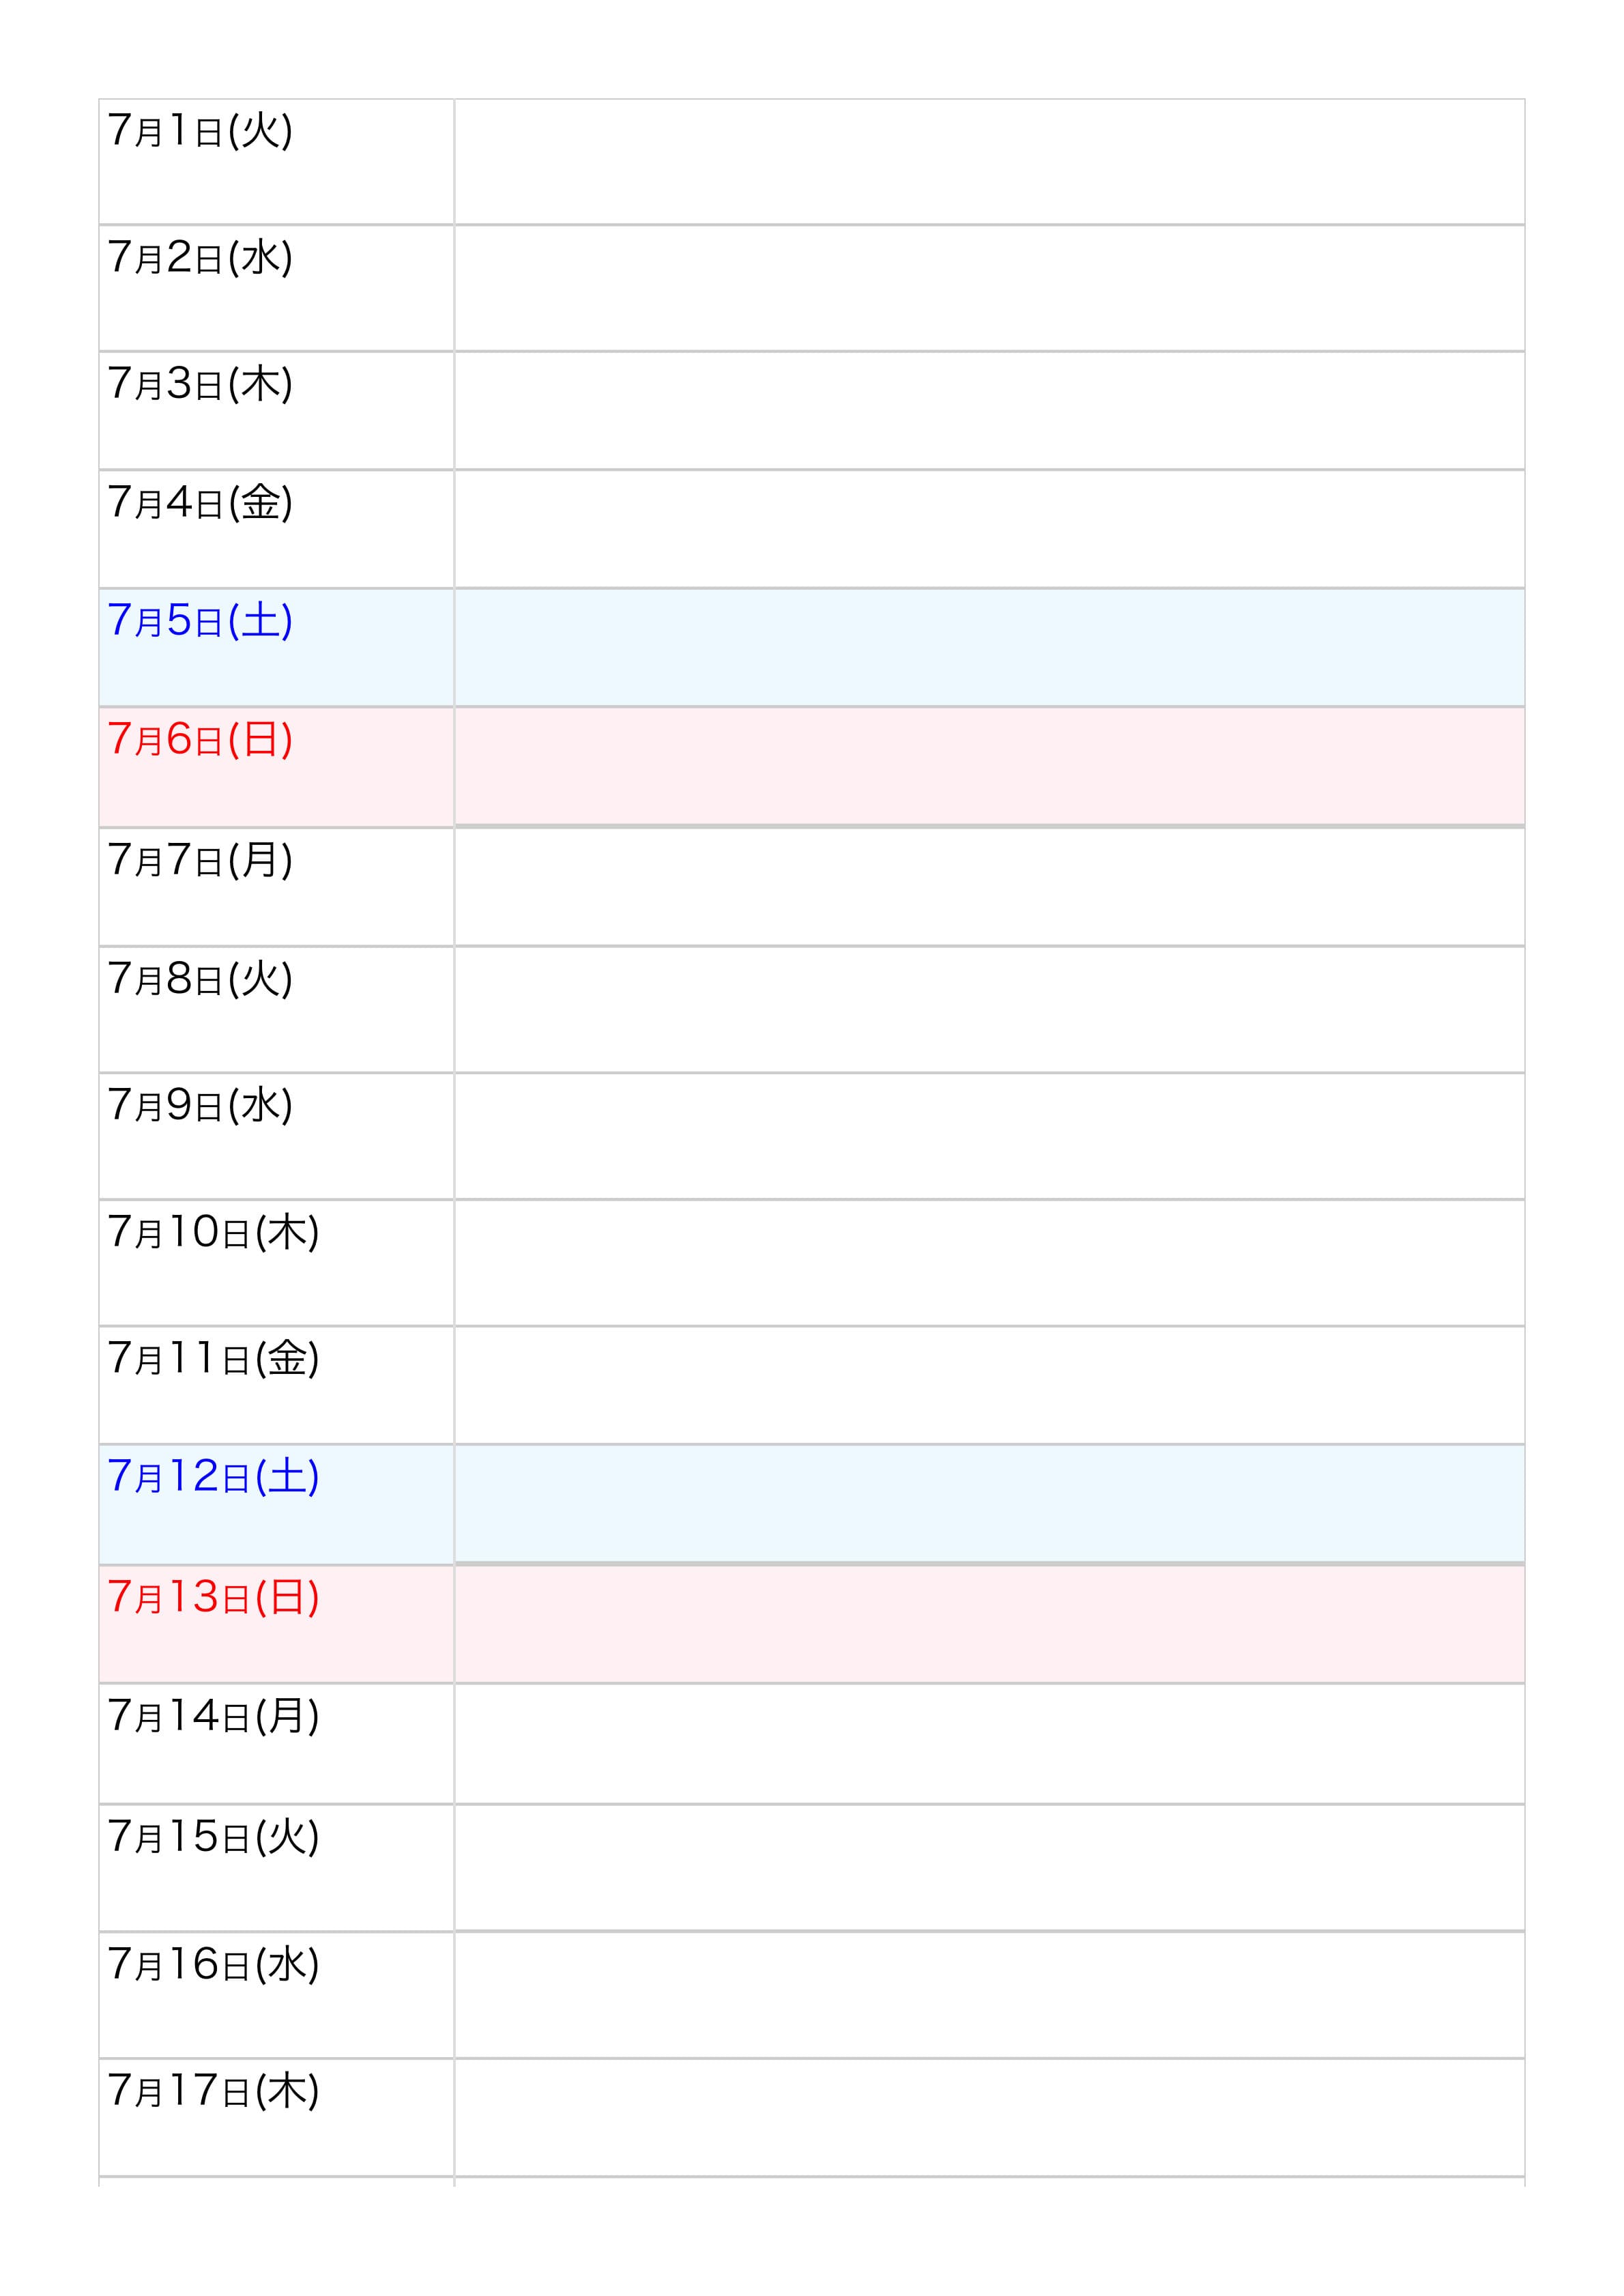This screenshot has height=2296, width=1624.
Task: Select the 7月16日(水) date label
Action: click(x=213, y=1965)
